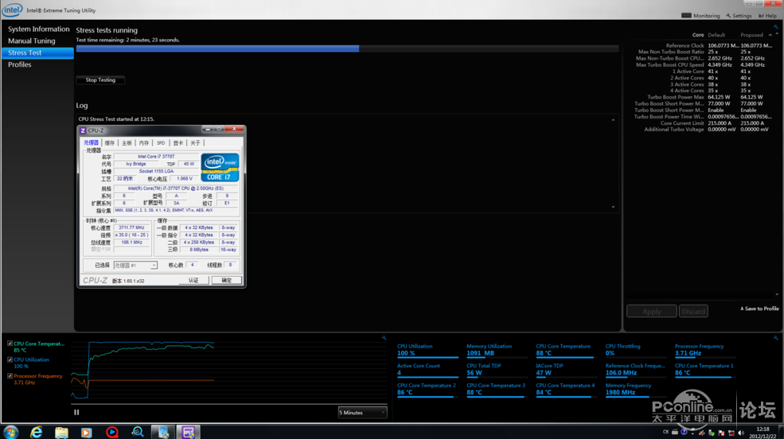Open Windows Media Player from the taskbar
Viewport: 784px width, 439px height.
87,432
